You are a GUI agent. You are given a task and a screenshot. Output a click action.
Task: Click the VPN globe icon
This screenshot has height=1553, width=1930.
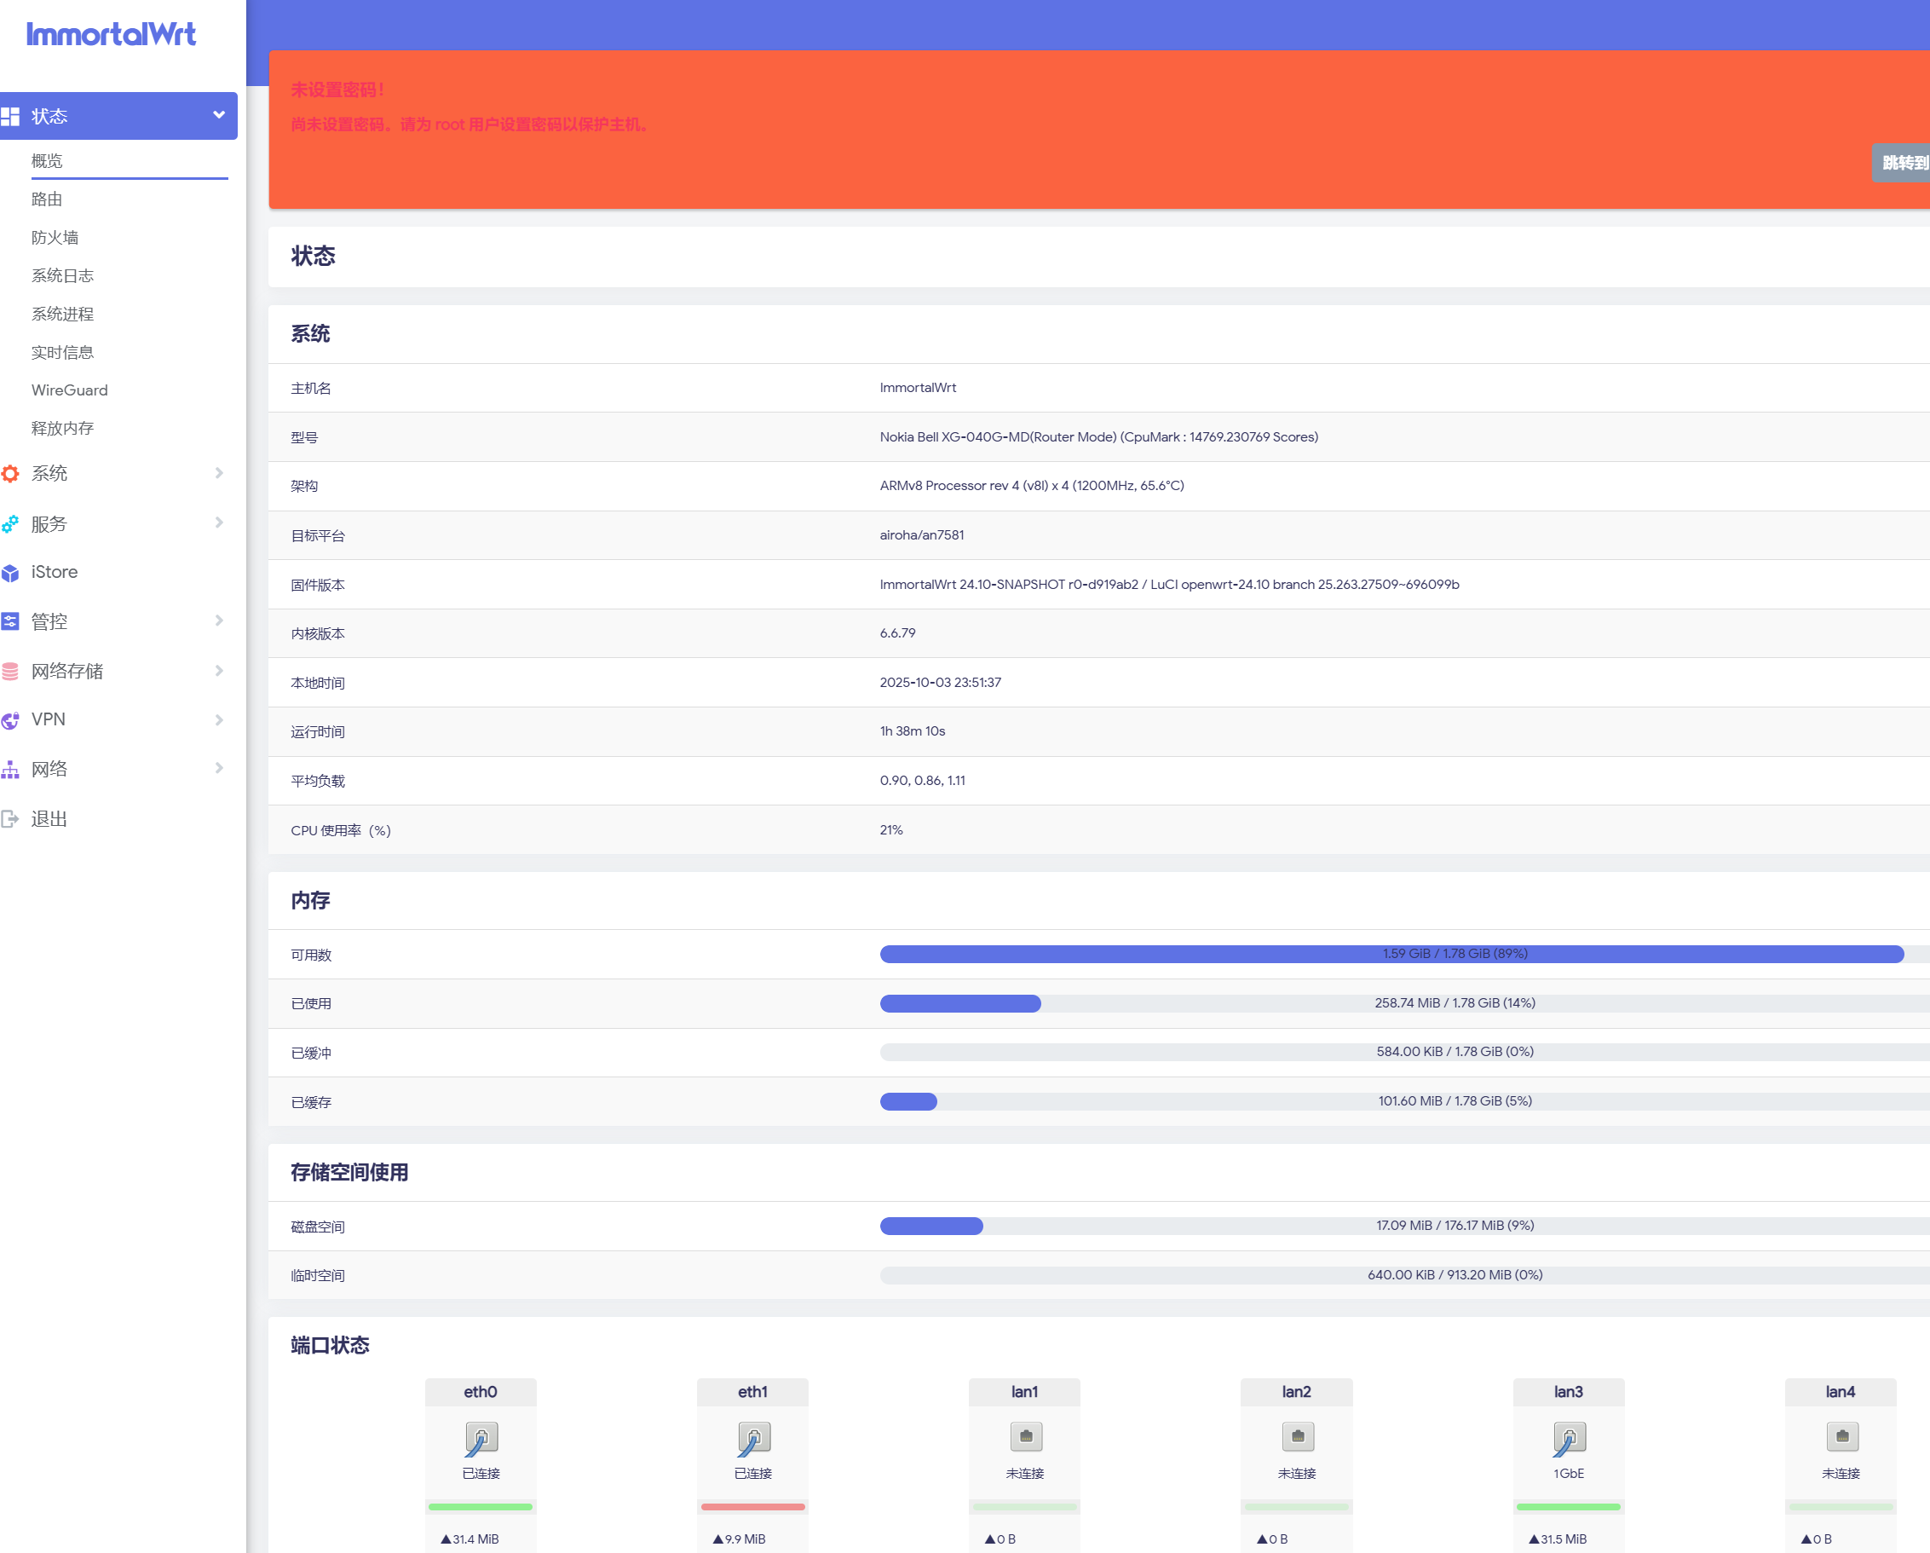(x=11, y=720)
